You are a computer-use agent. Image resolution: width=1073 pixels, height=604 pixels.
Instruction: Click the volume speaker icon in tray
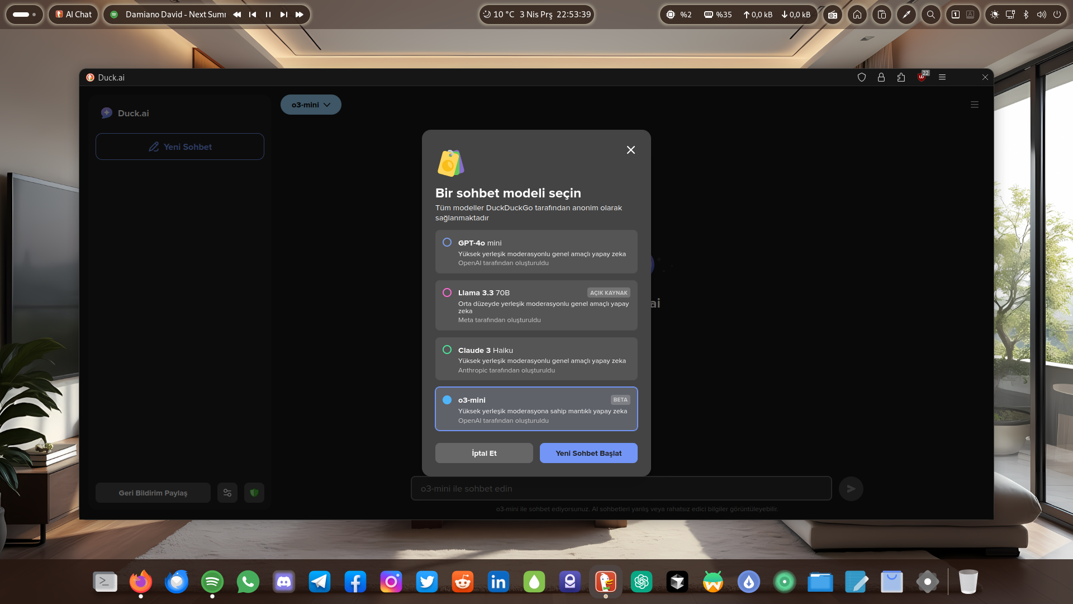(1042, 15)
